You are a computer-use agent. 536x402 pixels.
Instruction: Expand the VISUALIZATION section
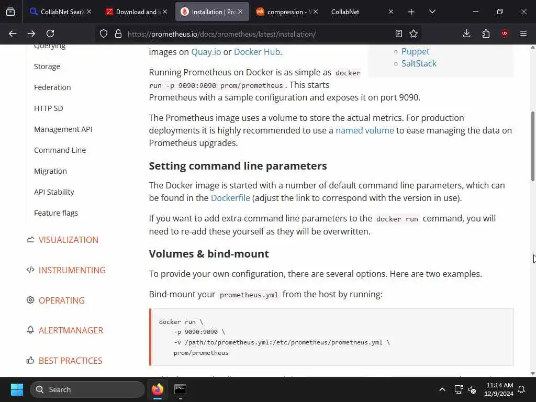click(x=69, y=240)
